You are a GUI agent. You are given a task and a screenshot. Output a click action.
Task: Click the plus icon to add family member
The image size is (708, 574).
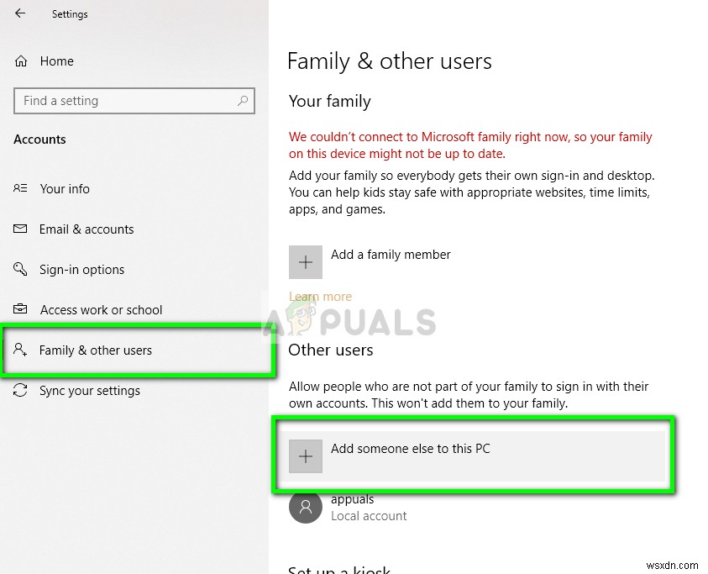306,262
